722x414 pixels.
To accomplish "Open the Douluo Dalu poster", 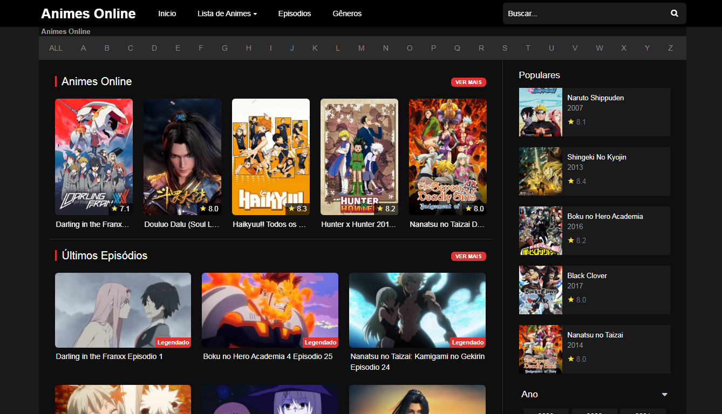I will click(x=182, y=157).
